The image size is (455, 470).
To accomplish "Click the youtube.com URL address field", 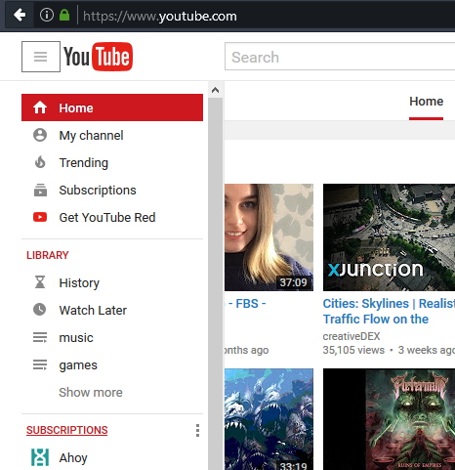I will 159,16.
